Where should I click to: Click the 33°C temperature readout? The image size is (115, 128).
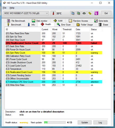tap(59, 13)
